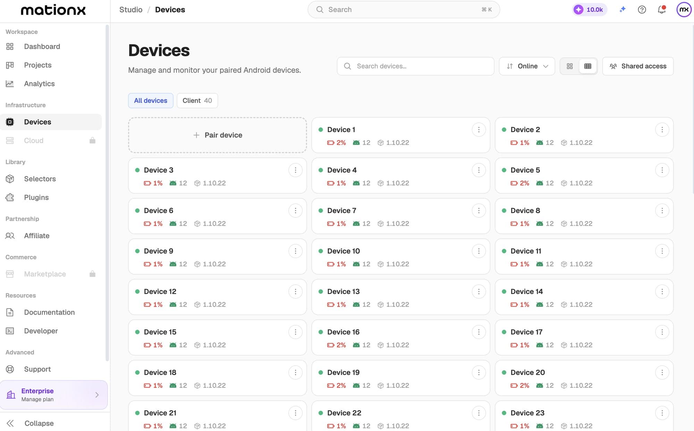
Task: Expand the Enterprise Manage plan panel
Action: click(54, 395)
